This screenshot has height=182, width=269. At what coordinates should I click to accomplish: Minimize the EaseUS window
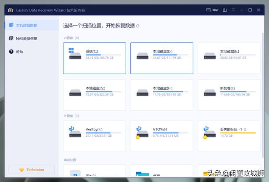(x=242, y=10)
